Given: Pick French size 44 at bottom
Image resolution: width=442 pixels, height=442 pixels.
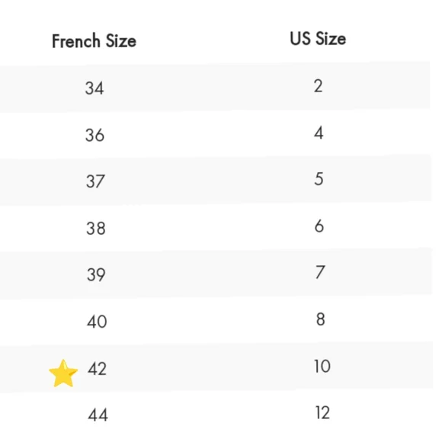Looking at the screenshot, I should 98,415.
